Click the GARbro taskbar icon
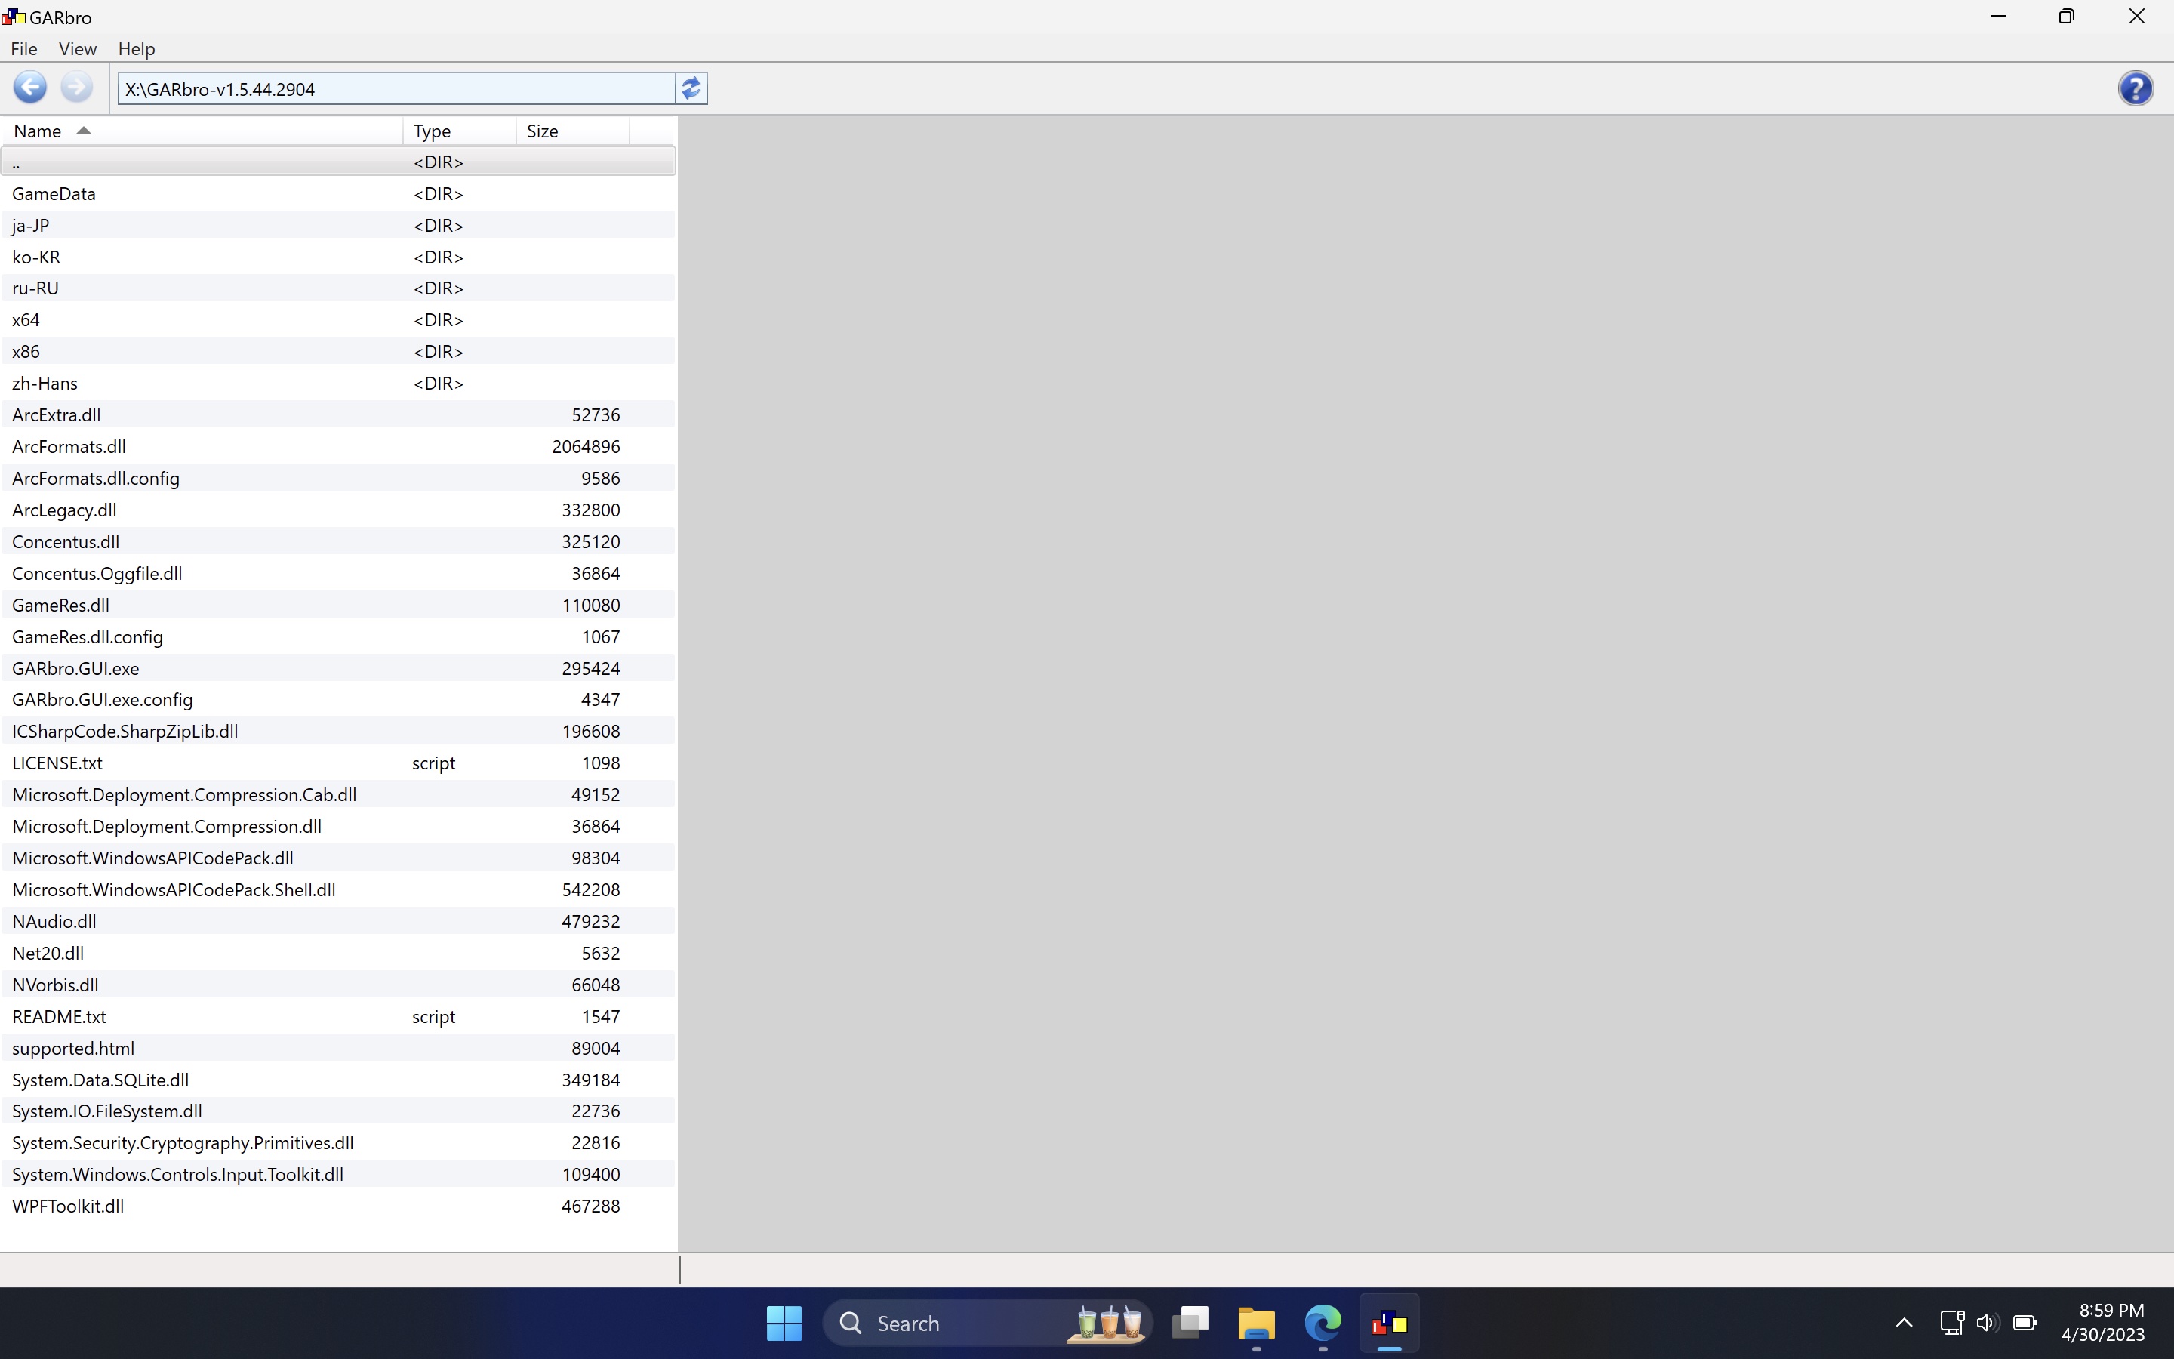2174x1359 pixels. [x=1389, y=1323]
